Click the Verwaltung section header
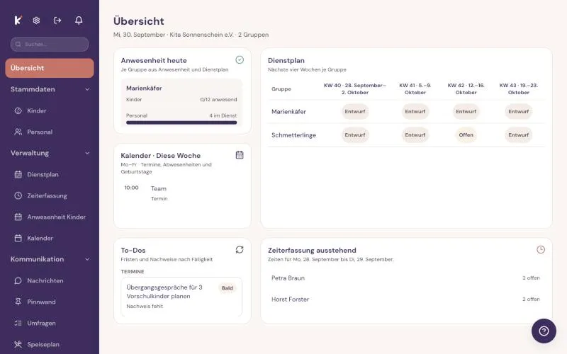Viewport: 567px width, 354px height. 50,153
